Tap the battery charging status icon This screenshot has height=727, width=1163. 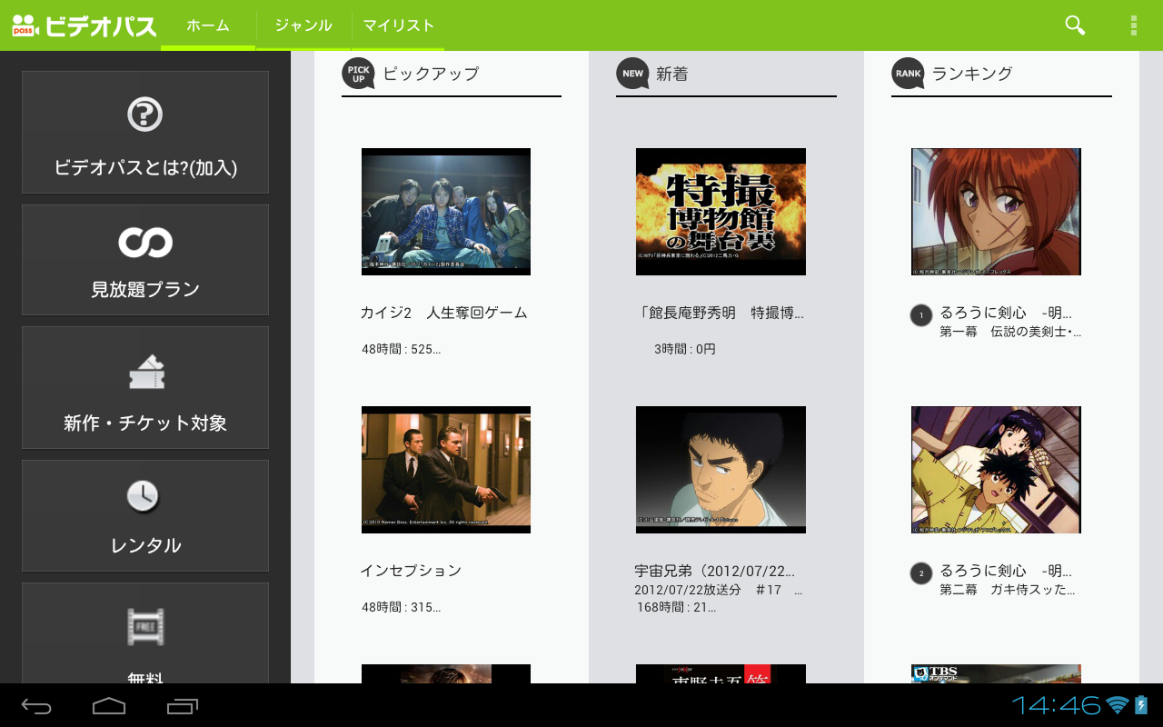pos(1141,705)
